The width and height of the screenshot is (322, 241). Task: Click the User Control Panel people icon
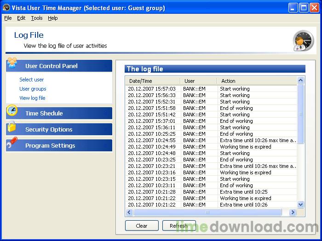(12, 63)
